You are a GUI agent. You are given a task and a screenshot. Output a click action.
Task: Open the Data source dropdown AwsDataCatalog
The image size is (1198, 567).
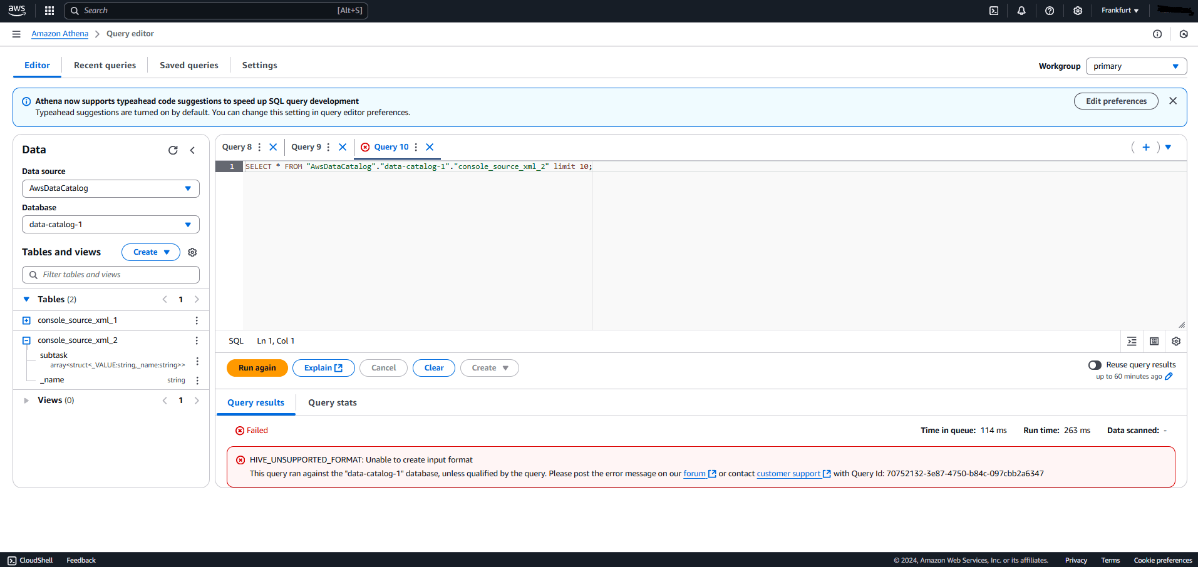111,188
